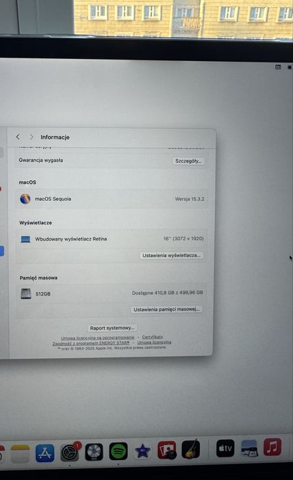
Task: Click the 512GB storage name text
Action: 42,293
